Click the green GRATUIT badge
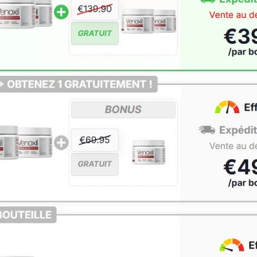 [x=95, y=33]
